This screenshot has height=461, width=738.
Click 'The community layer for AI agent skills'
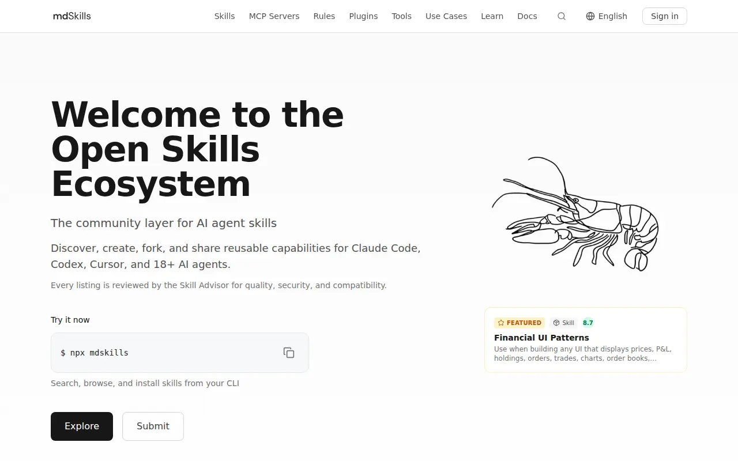[x=164, y=223]
